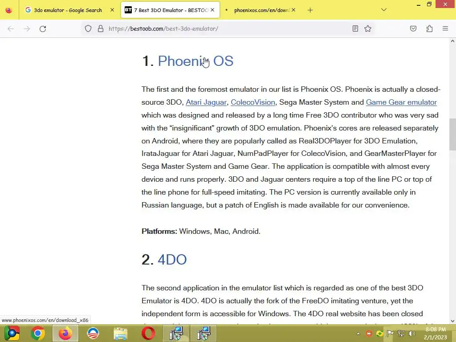The width and height of the screenshot is (456, 342).
Task: Follow the ColecoVision link
Action: pyautogui.click(x=253, y=102)
